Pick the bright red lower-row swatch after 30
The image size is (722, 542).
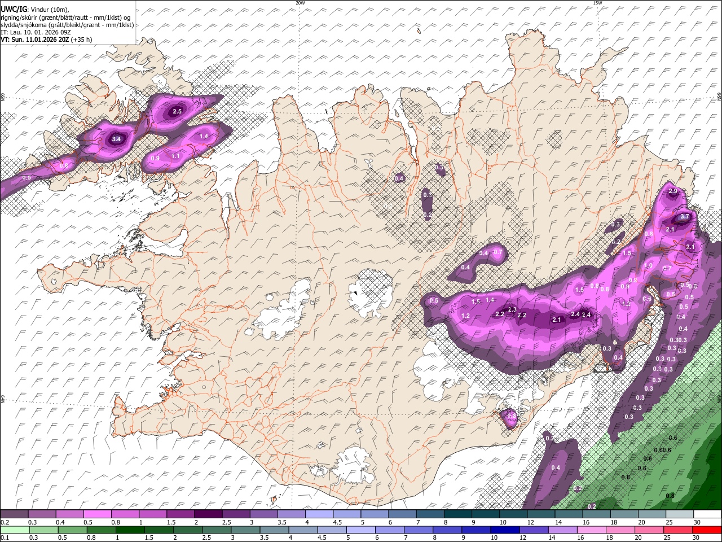[x=707, y=530]
